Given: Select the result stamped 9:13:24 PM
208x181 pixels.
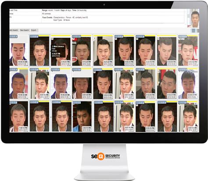Looking at the screenshot, I should coord(82,51).
